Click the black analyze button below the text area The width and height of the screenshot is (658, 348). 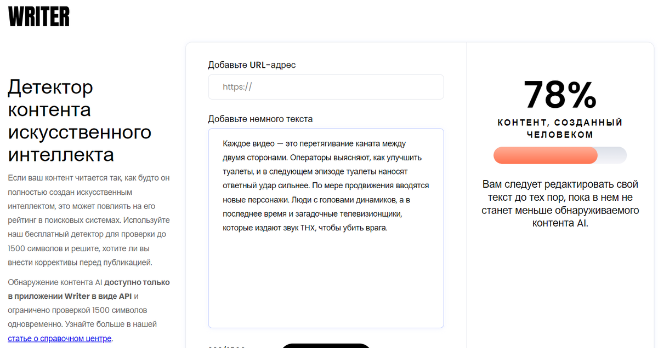(326, 346)
